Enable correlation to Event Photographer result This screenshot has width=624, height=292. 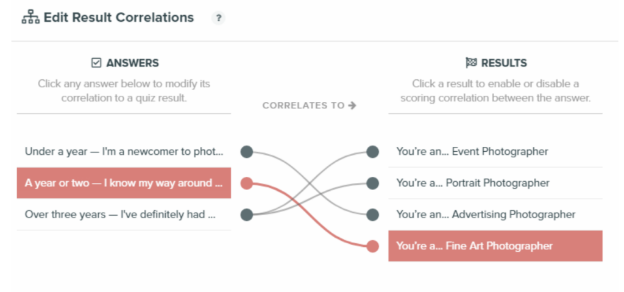pos(495,152)
